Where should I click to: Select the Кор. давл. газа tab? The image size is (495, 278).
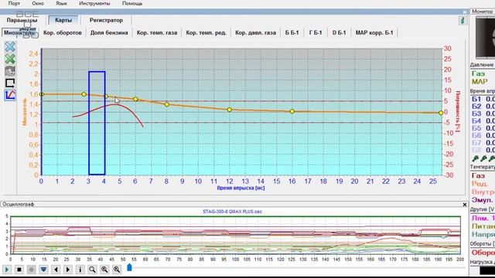[x=255, y=32]
